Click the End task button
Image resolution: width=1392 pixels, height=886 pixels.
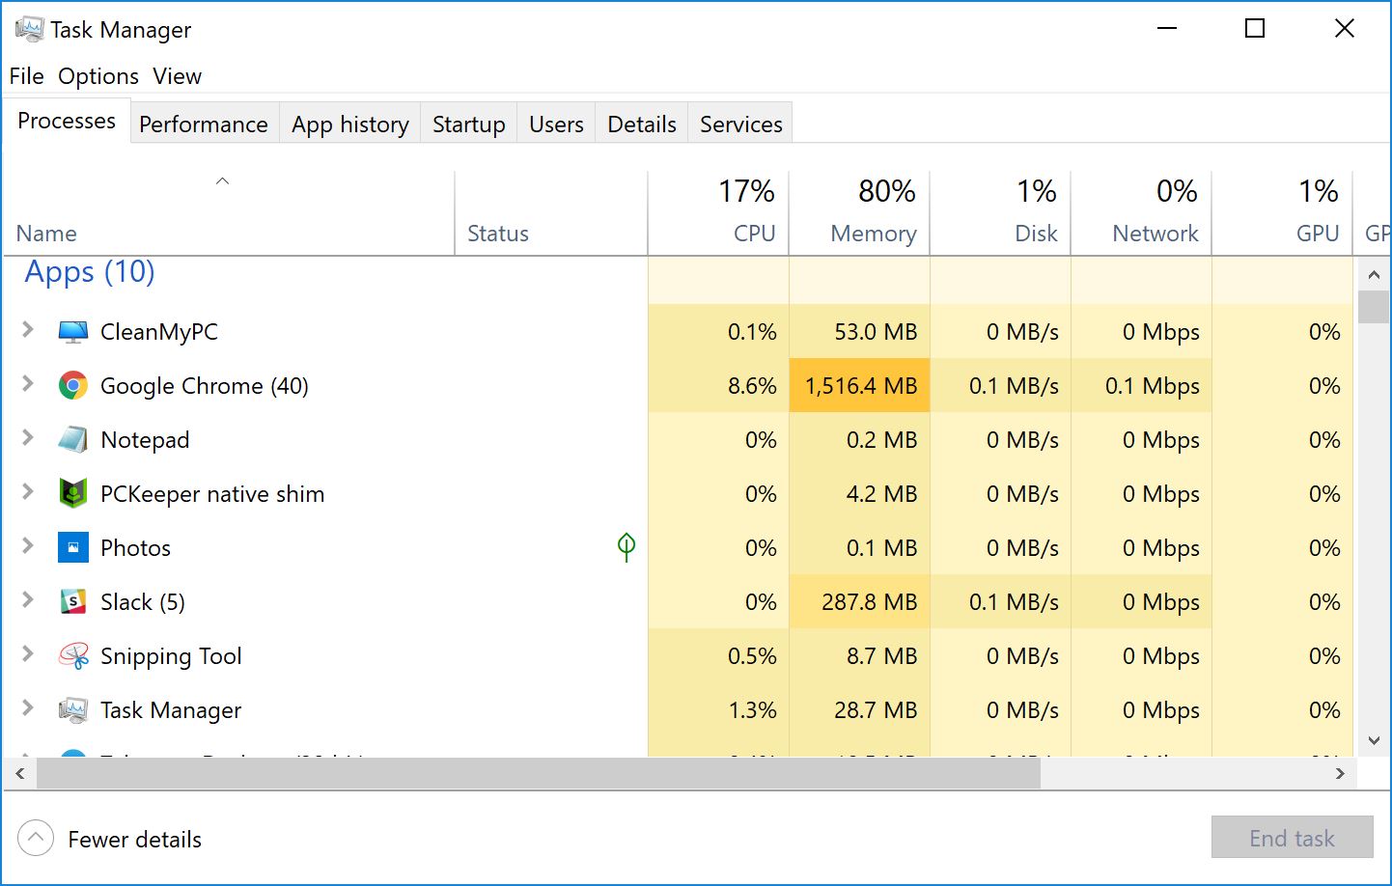coord(1293,837)
